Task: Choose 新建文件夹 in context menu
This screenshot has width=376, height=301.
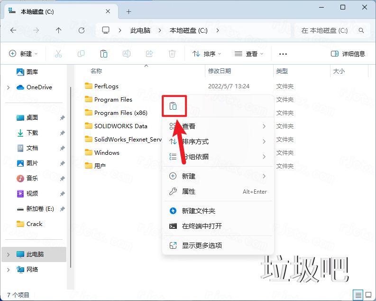Action: pyautogui.click(x=218, y=211)
